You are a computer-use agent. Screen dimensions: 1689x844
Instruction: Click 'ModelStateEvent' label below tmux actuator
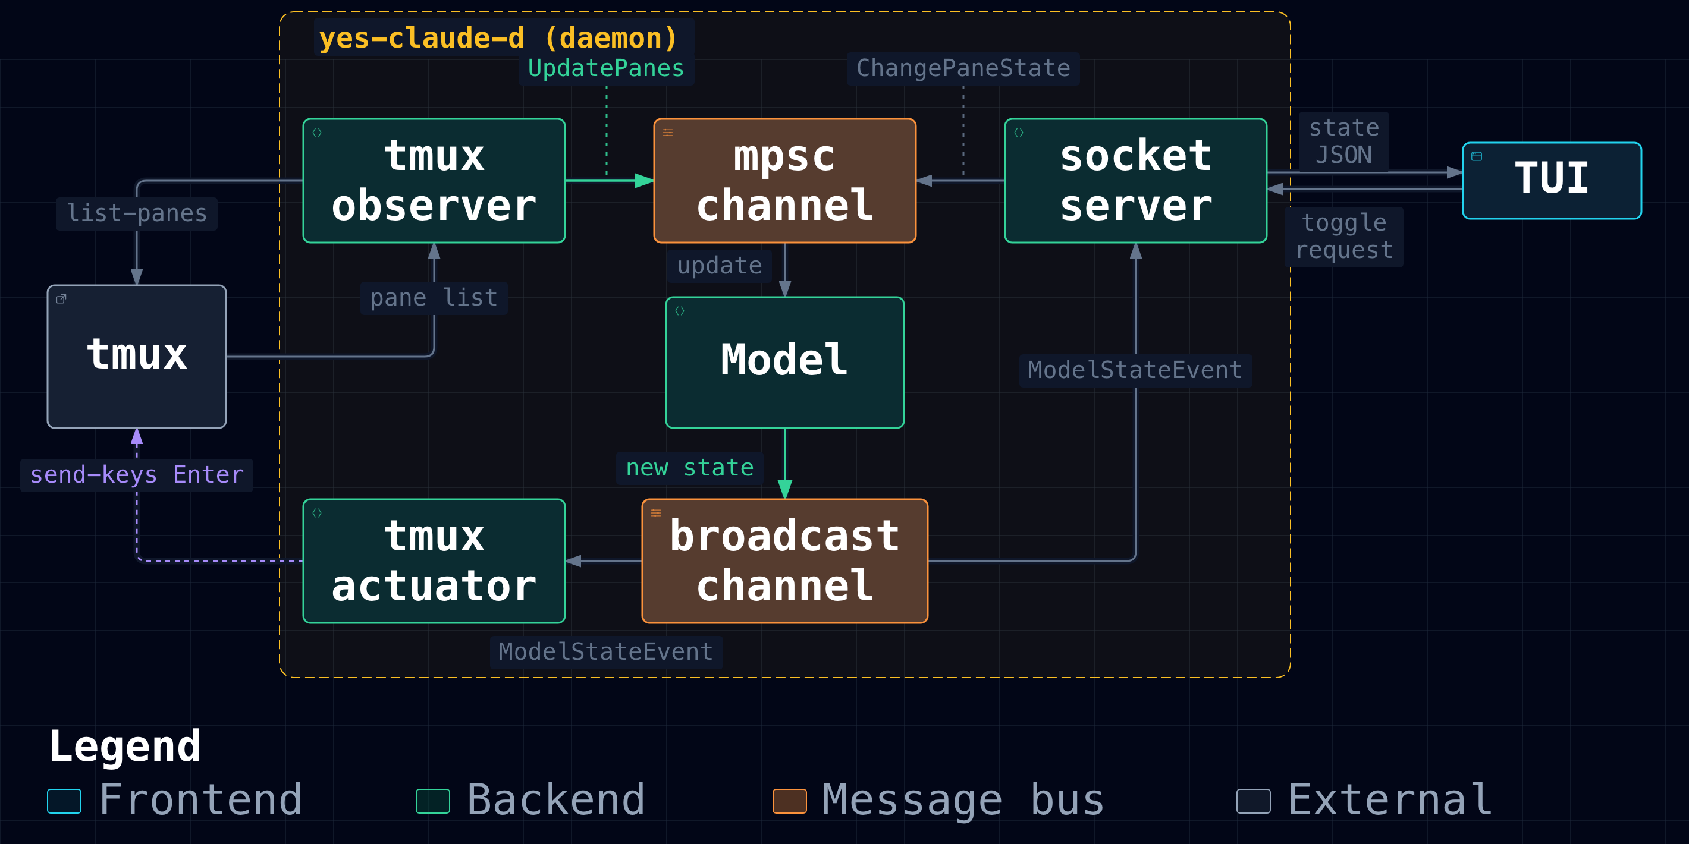606,652
